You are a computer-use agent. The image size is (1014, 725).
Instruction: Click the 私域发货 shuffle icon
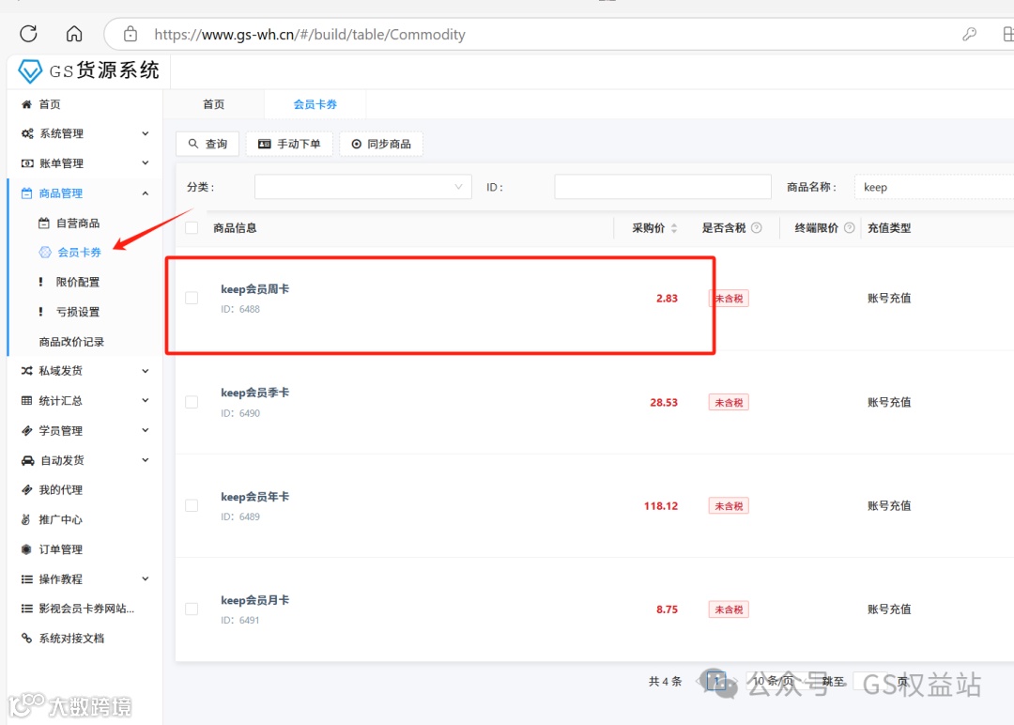[x=26, y=371]
